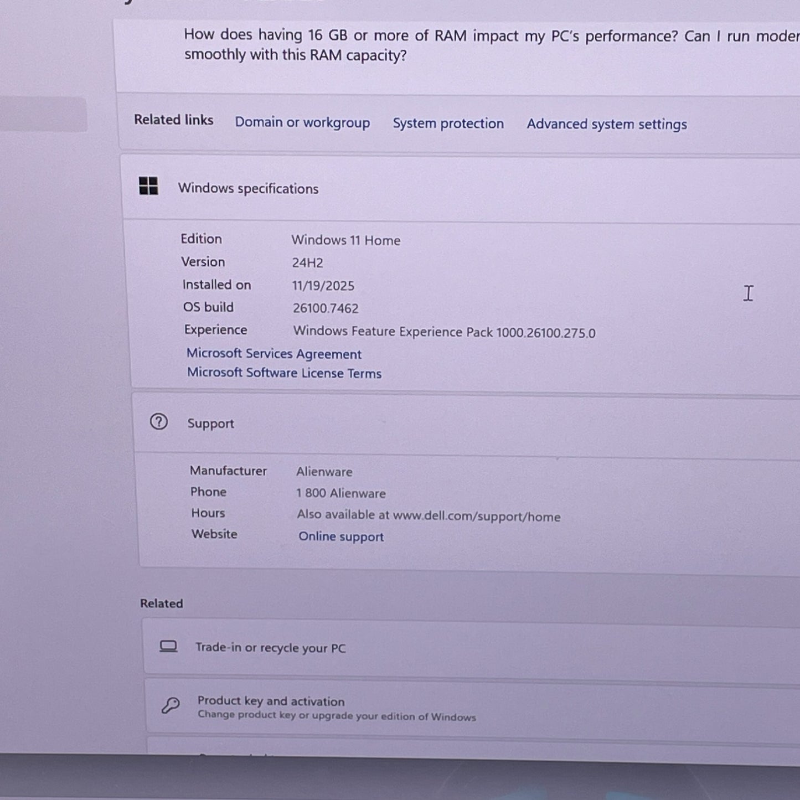Open System protection settings
800x800 pixels.
448,123
